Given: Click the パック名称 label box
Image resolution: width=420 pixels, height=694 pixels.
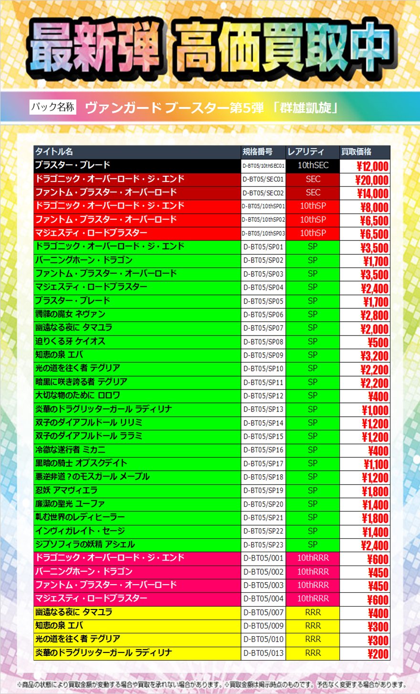Looking at the screenshot, I should pyautogui.click(x=52, y=107).
